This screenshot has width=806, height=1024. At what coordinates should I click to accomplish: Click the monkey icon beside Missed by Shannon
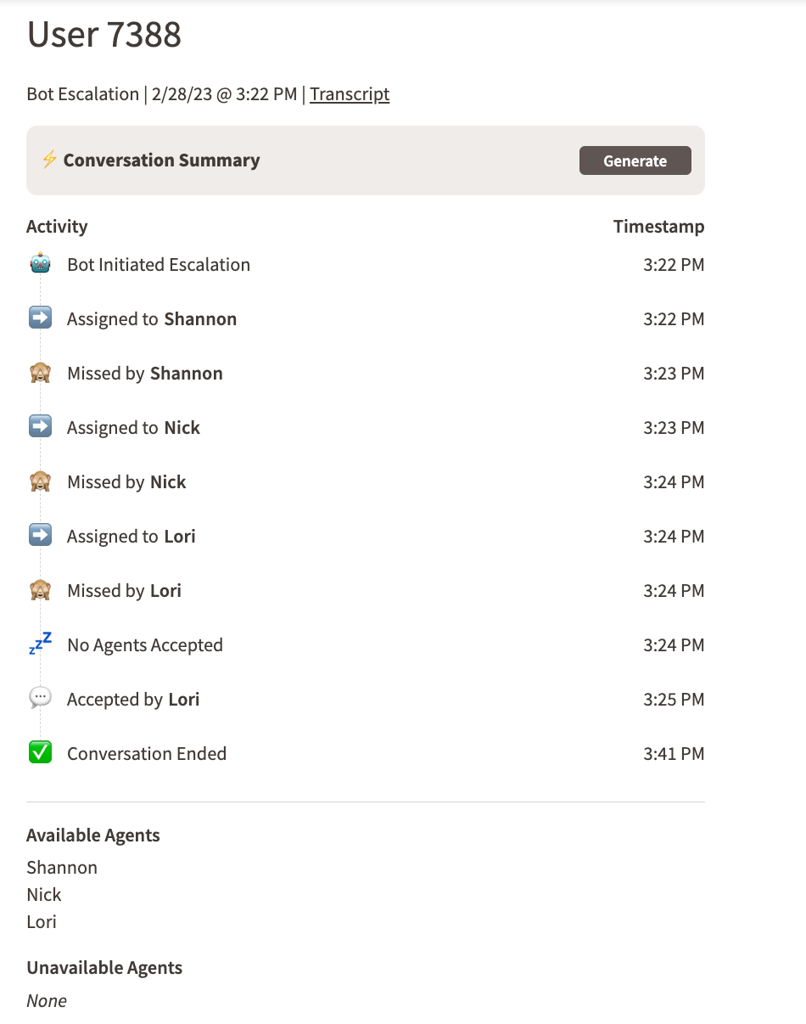pyautogui.click(x=40, y=374)
